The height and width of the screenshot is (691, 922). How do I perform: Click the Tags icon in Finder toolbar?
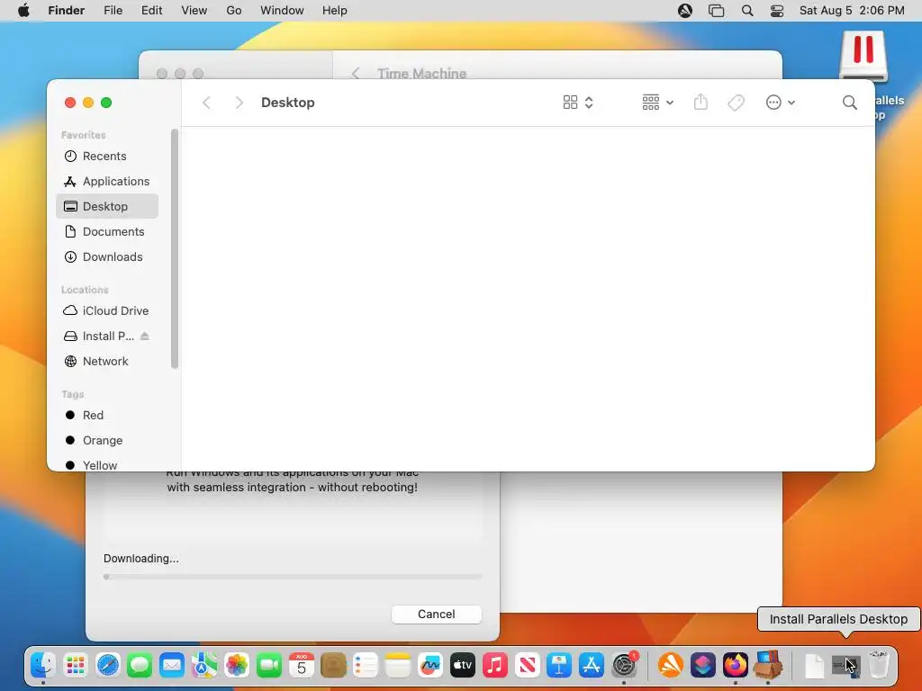736,103
